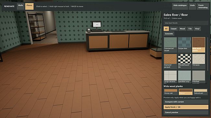Cancel the preview
The width and height of the screenshot is (211, 118).
(186, 113)
